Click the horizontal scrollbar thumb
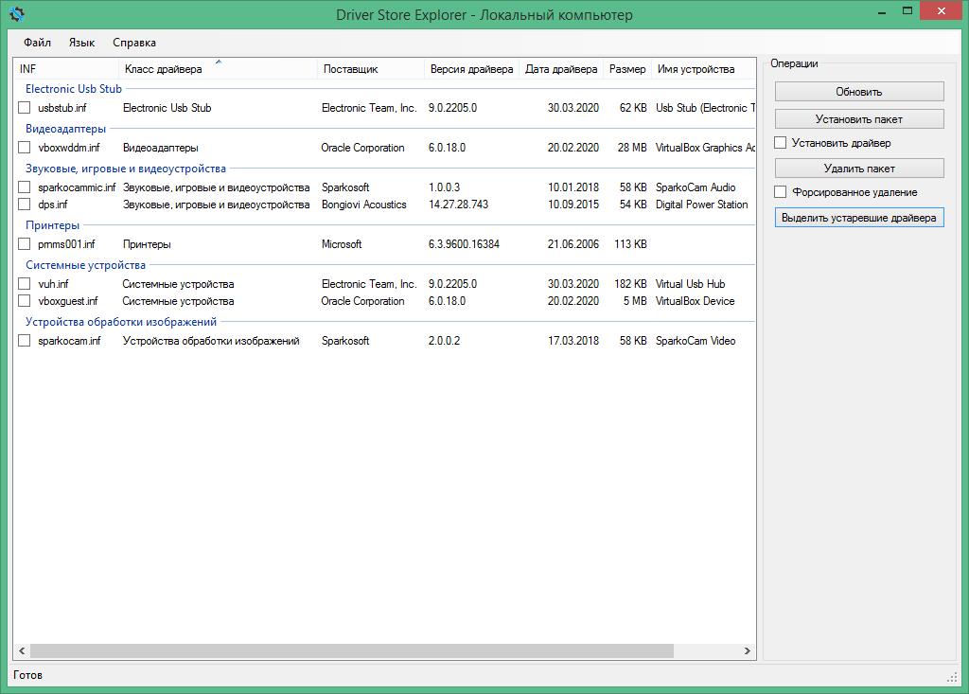The image size is (969, 694). click(350, 651)
